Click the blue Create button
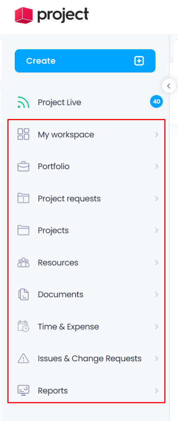This screenshot has height=421, width=178. click(85, 61)
